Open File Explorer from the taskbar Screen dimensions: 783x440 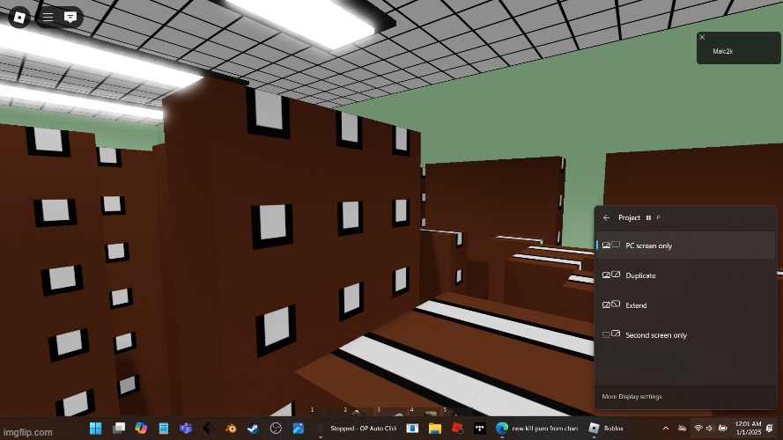(435, 428)
